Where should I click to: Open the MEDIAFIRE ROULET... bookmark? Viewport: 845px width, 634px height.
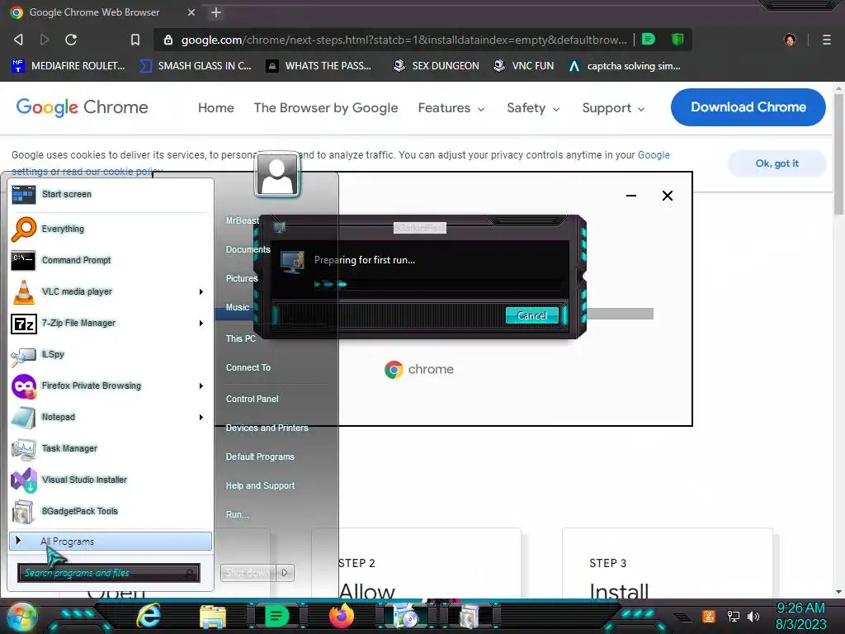click(68, 66)
